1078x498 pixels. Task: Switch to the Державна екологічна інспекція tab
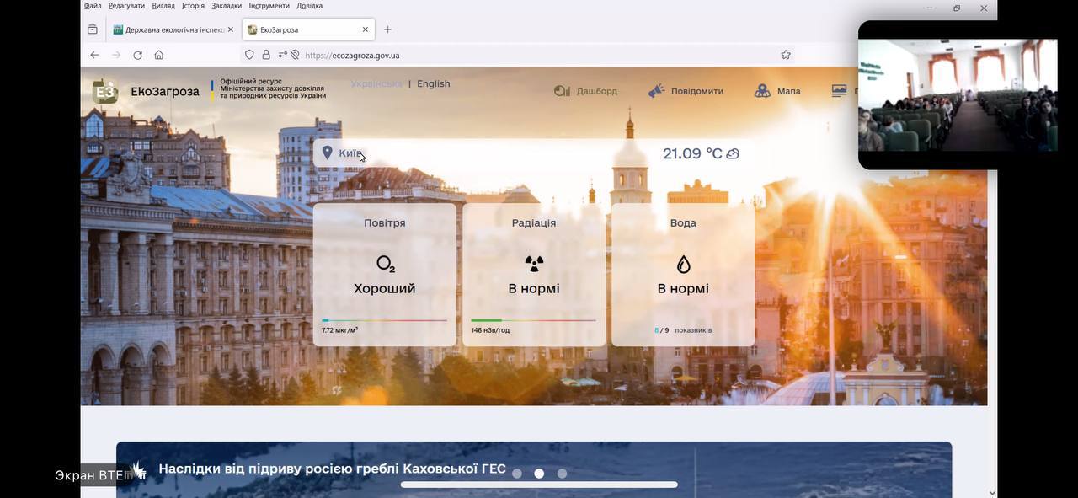173,29
